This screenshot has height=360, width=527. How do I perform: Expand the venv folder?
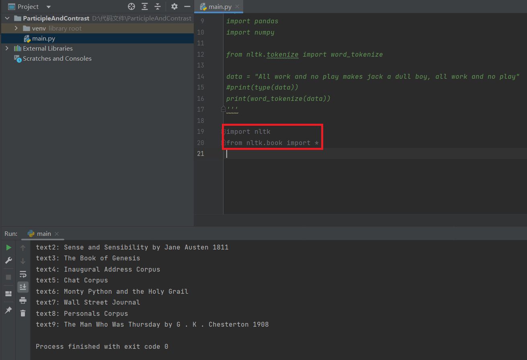pos(16,28)
